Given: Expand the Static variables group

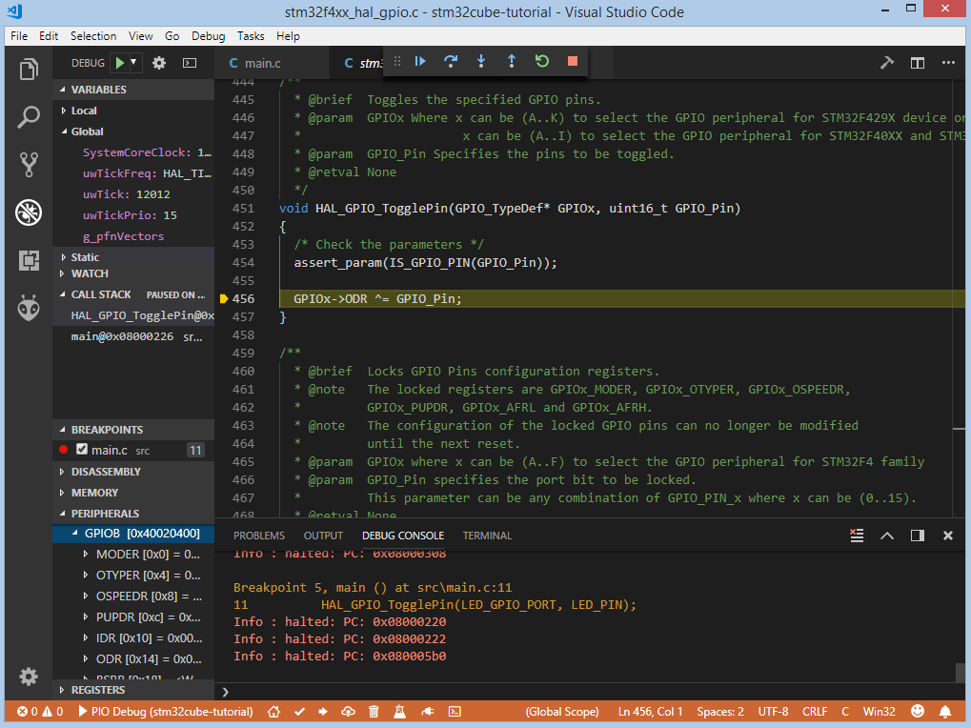Looking at the screenshot, I should tap(133, 257).
